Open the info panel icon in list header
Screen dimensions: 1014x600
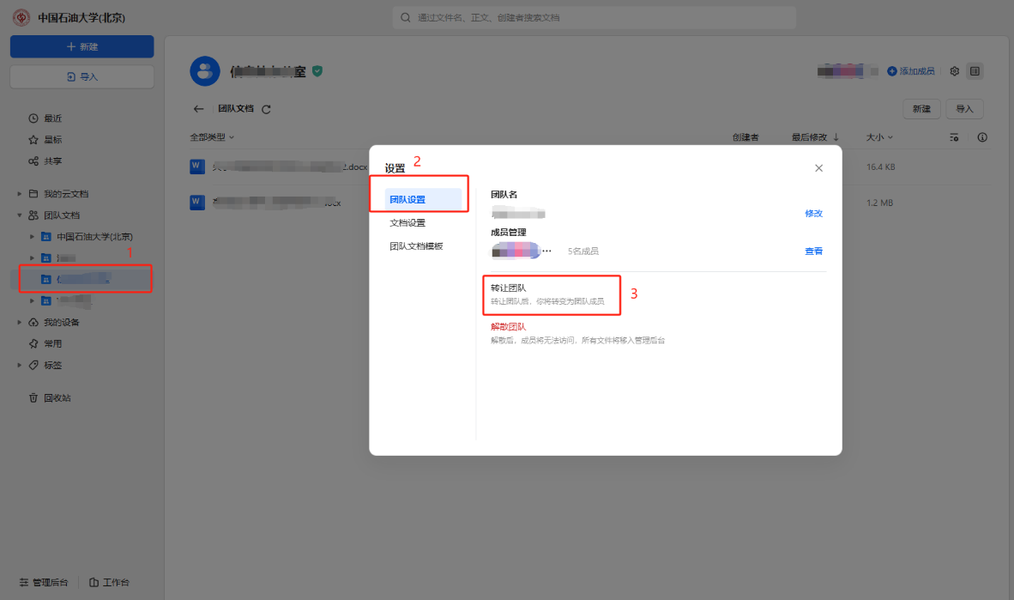tap(982, 137)
